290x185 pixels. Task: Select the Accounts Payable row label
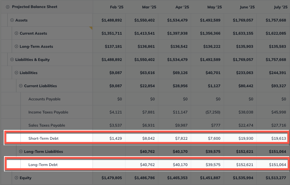[x=45, y=99]
